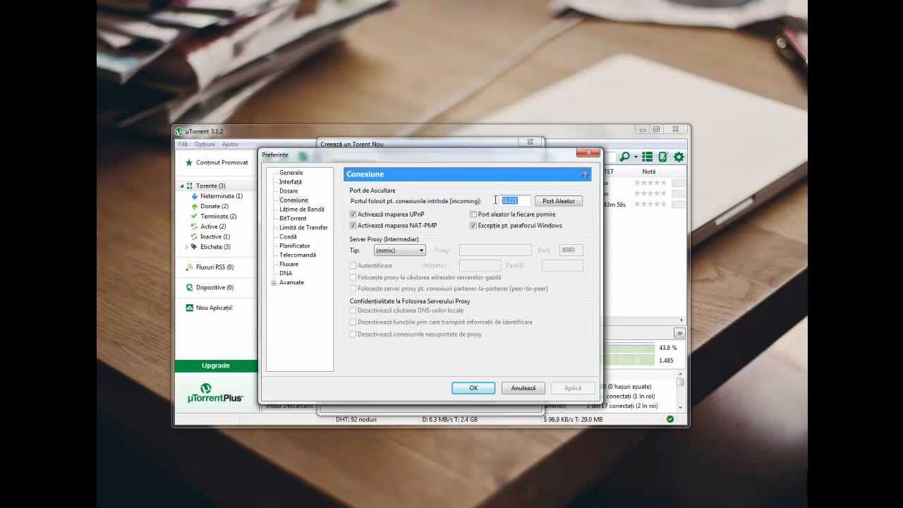The image size is (903, 508).
Task: Close the Creează un Torent Nou window
Action: tap(531, 142)
